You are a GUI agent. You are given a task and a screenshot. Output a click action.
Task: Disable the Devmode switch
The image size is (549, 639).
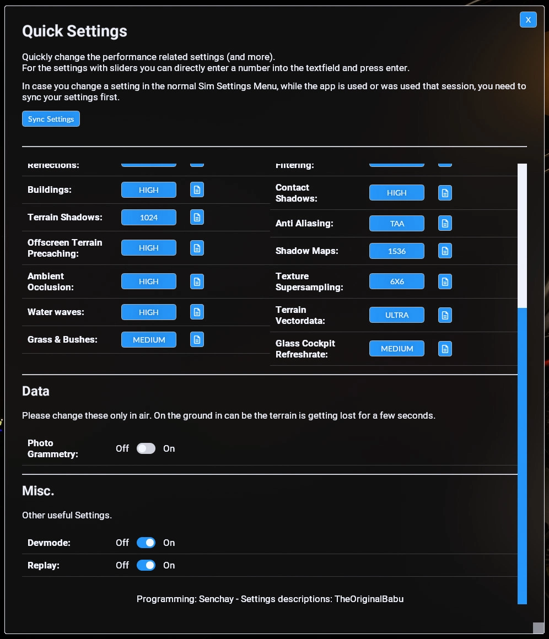pos(146,543)
